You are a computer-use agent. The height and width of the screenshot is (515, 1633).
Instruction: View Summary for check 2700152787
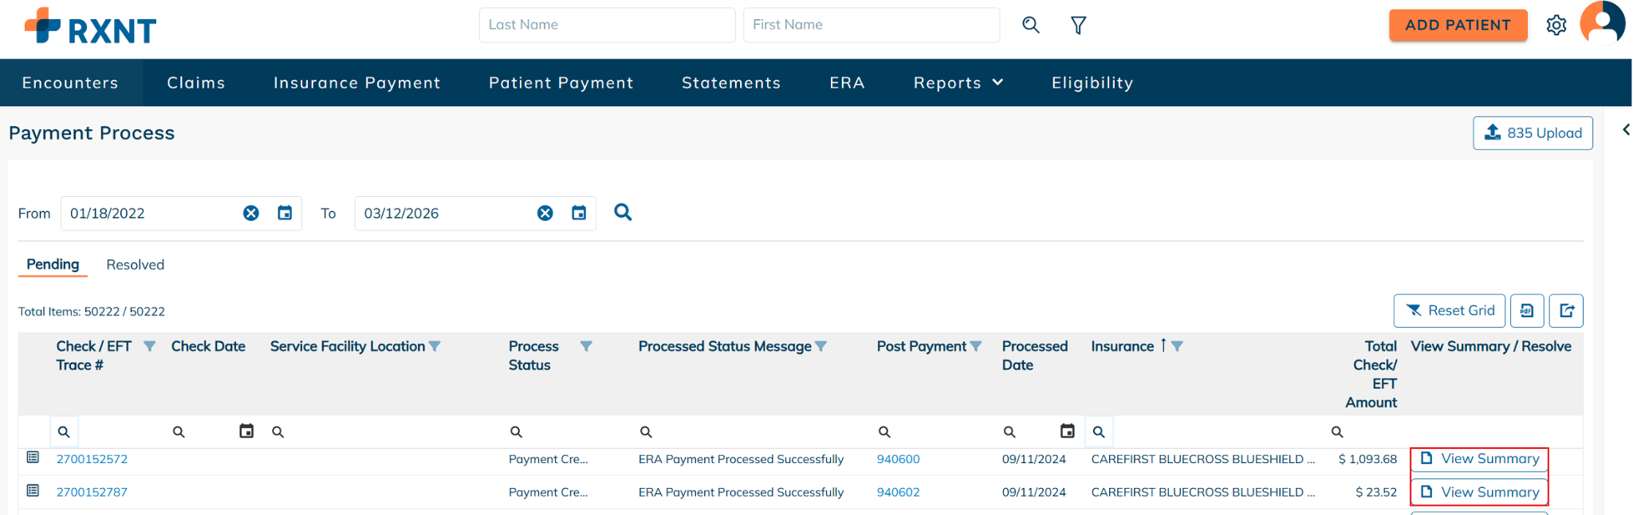[1480, 492]
